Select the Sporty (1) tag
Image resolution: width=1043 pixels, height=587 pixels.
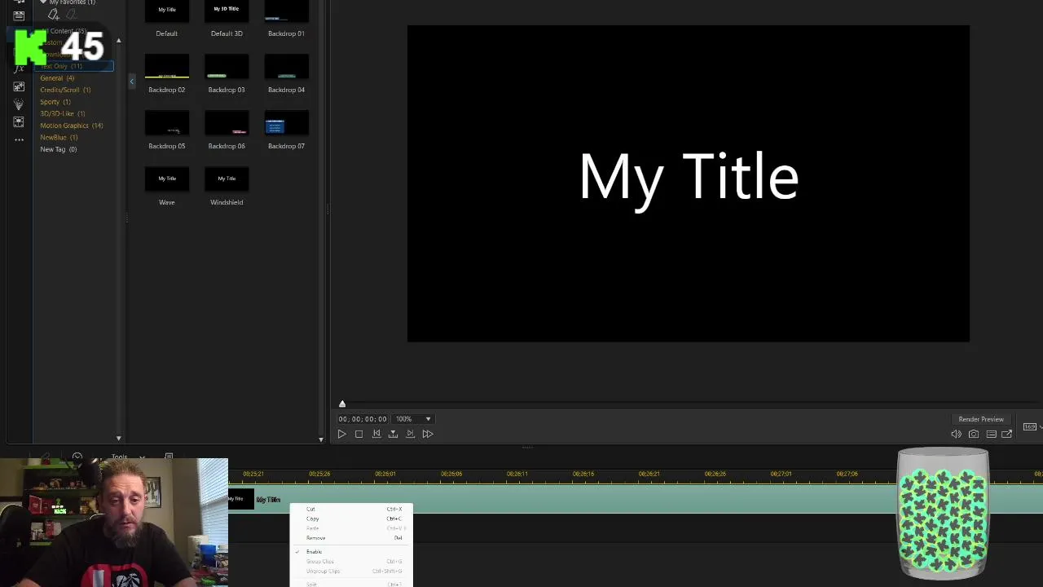pos(55,102)
